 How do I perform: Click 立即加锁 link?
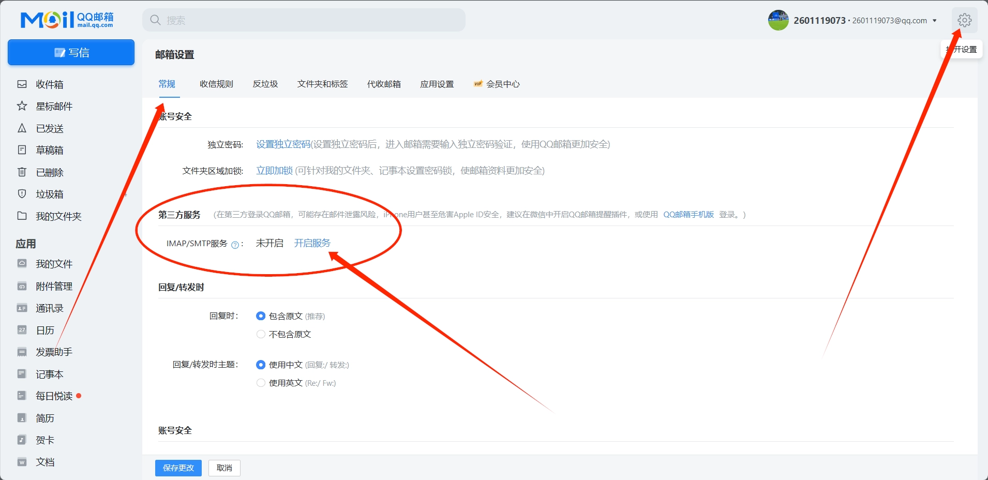click(x=274, y=171)
